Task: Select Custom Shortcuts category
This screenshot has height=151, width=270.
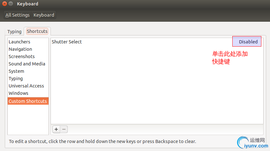Action: [x=28, y=101]
